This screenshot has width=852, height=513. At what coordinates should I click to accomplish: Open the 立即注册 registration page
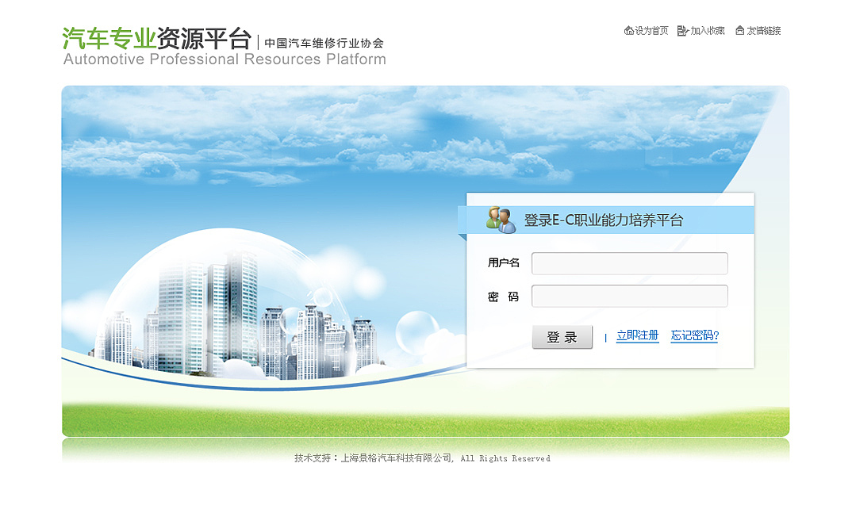638,335
